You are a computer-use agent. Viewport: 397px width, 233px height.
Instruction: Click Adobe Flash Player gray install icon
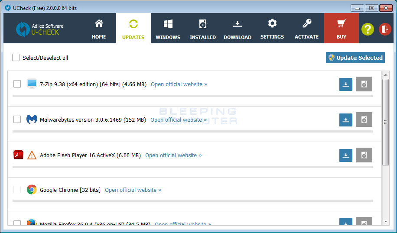pos(364,155)
